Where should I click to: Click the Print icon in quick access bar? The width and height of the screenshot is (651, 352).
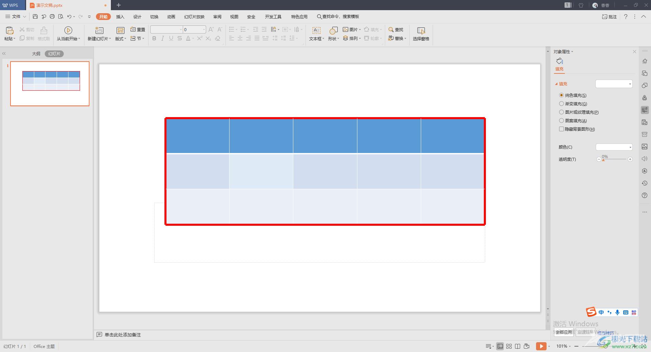(52, 17)
